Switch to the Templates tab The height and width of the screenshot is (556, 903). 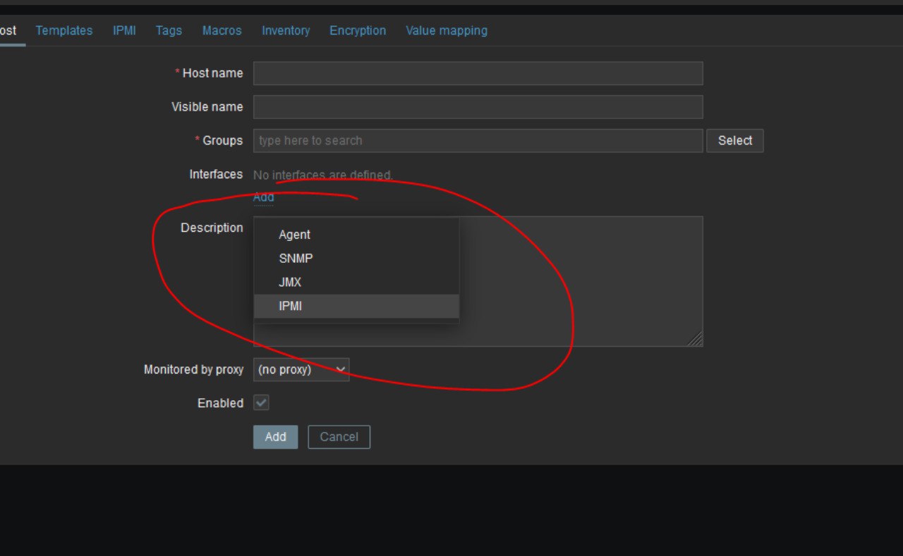(64, 30)
